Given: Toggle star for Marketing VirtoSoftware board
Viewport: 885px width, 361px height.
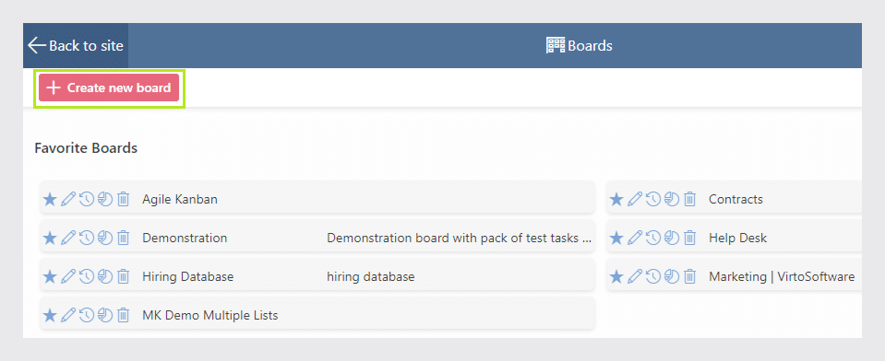Looking at the screenshot, I should click(616, 276).
